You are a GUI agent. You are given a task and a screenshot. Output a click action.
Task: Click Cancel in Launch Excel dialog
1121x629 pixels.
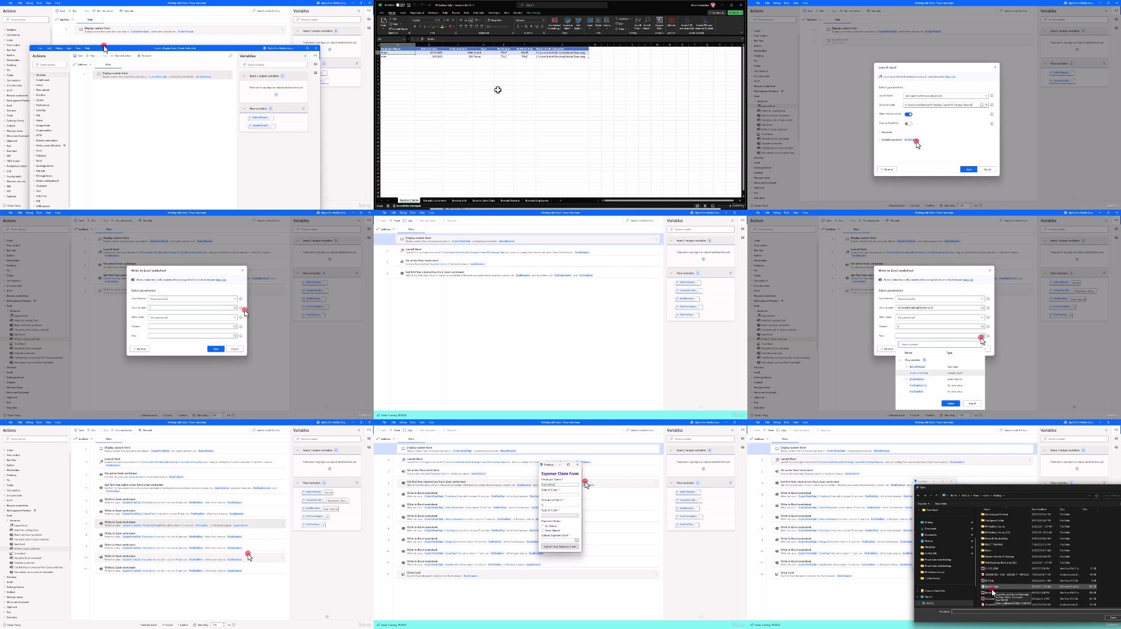[x=988, y=169]
